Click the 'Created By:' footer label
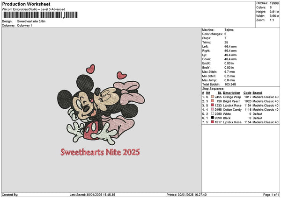Screen dimensions: 281x198 click(10, 195)
